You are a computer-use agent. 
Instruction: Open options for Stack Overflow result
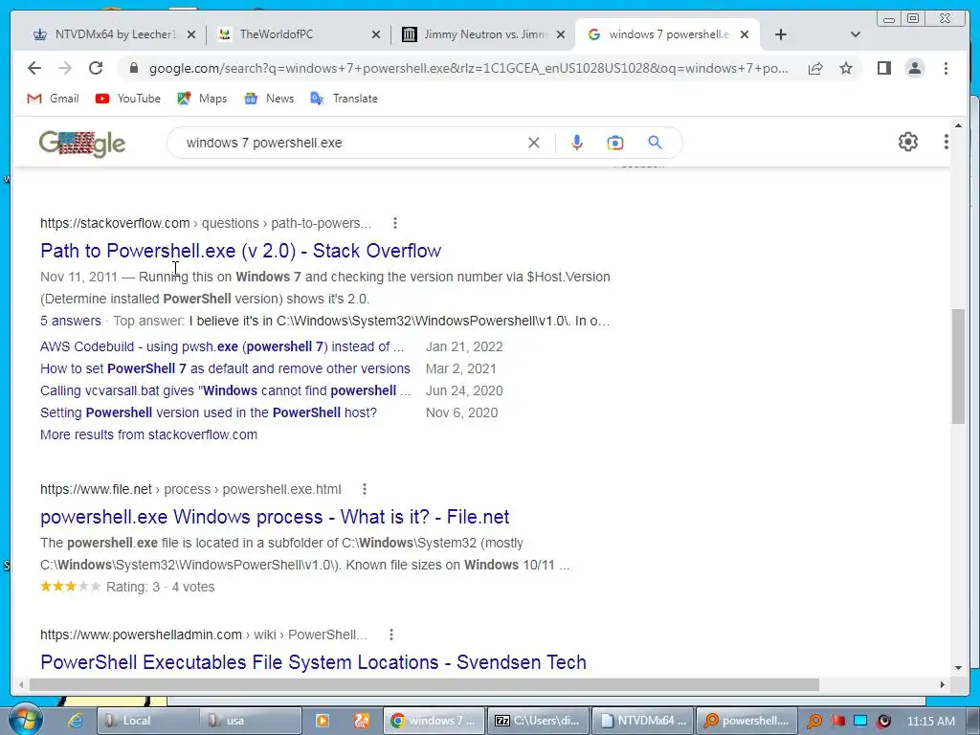click(x=395, y=223)
